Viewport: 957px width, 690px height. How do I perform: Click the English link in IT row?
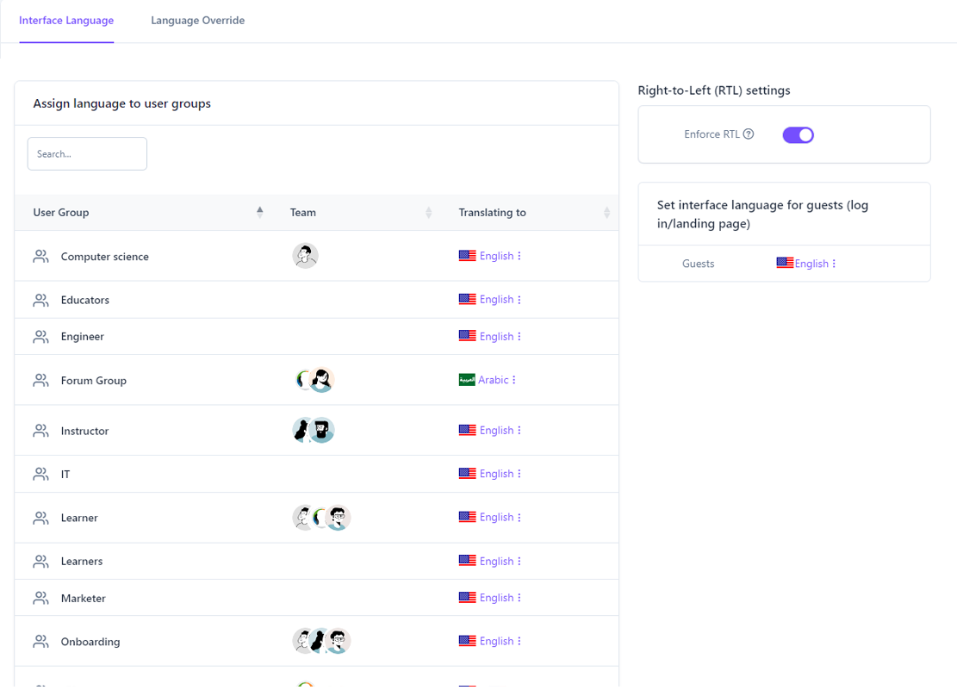(x=496, y=474)
